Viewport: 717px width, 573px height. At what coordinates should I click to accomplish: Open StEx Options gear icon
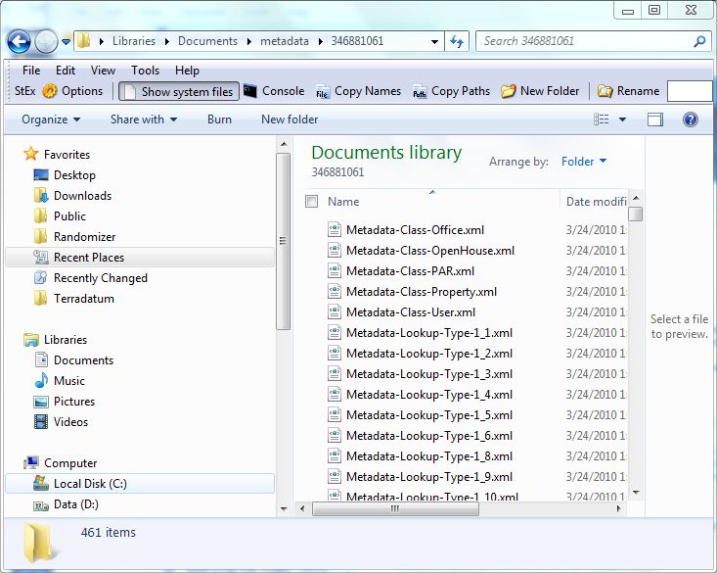pos(49,91)
